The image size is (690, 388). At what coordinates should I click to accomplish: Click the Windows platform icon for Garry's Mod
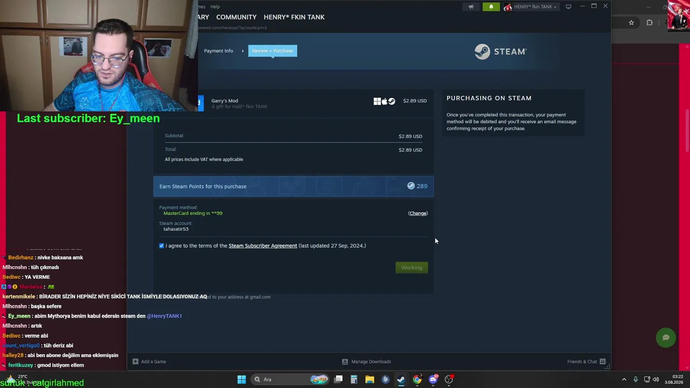click(x=377, y=101)
